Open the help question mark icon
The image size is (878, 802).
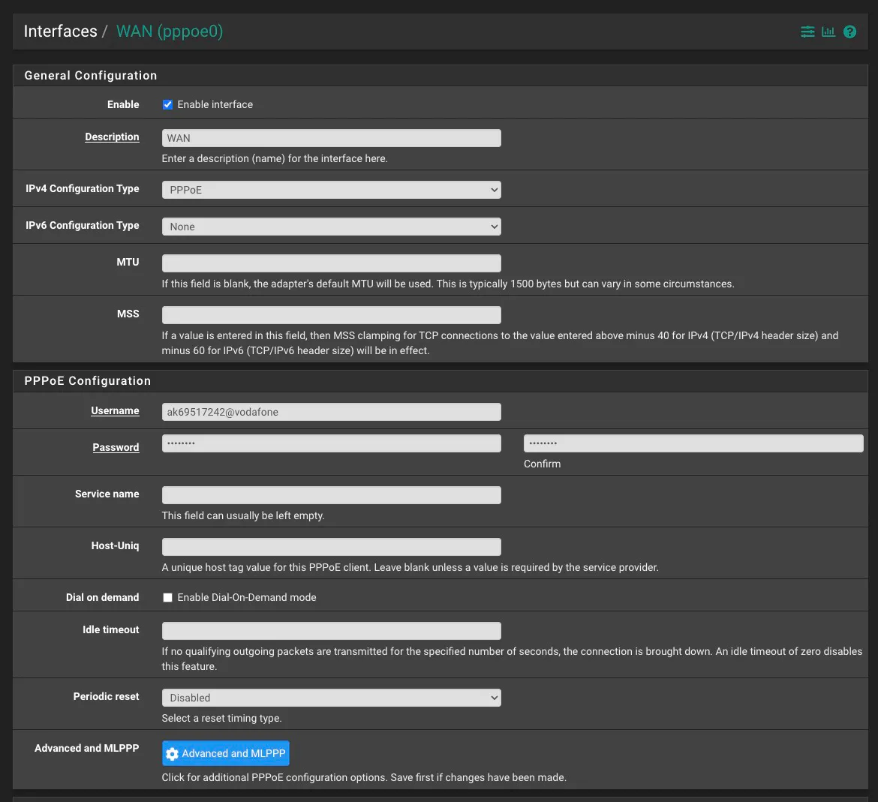tap(849, 32)
